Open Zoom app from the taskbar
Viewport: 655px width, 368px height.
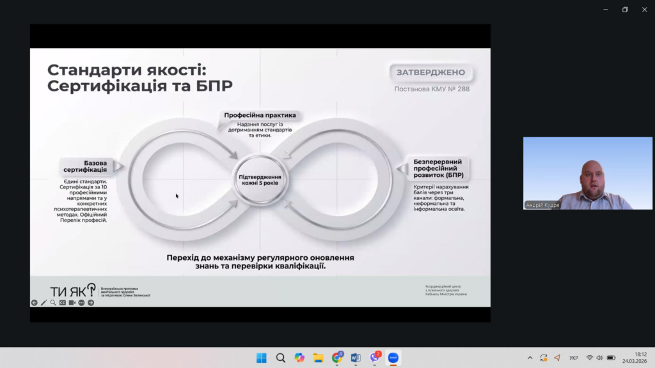(x=393, y=358)
